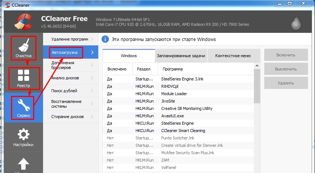Viewport: 315px width, 173px height.
Task: Open the Очистка cleaner section
Action: pos(24,48)
